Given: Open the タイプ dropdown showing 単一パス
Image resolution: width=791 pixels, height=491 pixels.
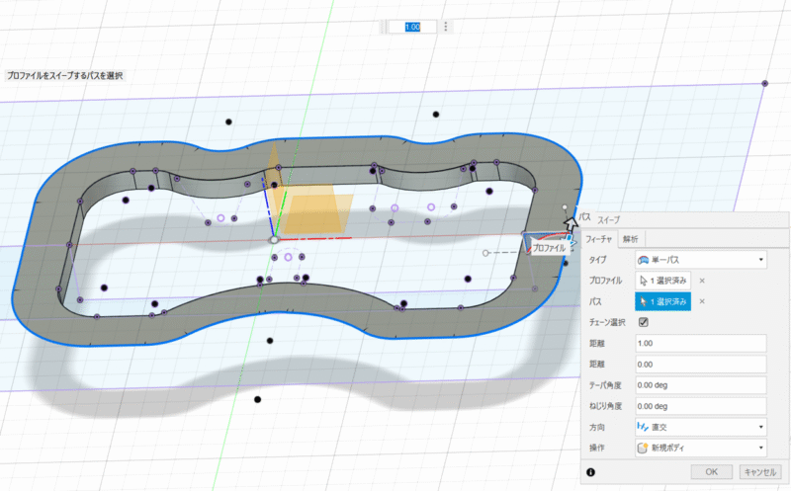Looking at the screenshot, I should click(x=700, y=260).
